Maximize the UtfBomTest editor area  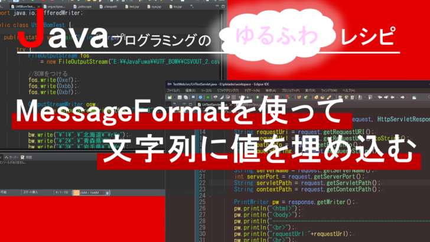point(223,6)
